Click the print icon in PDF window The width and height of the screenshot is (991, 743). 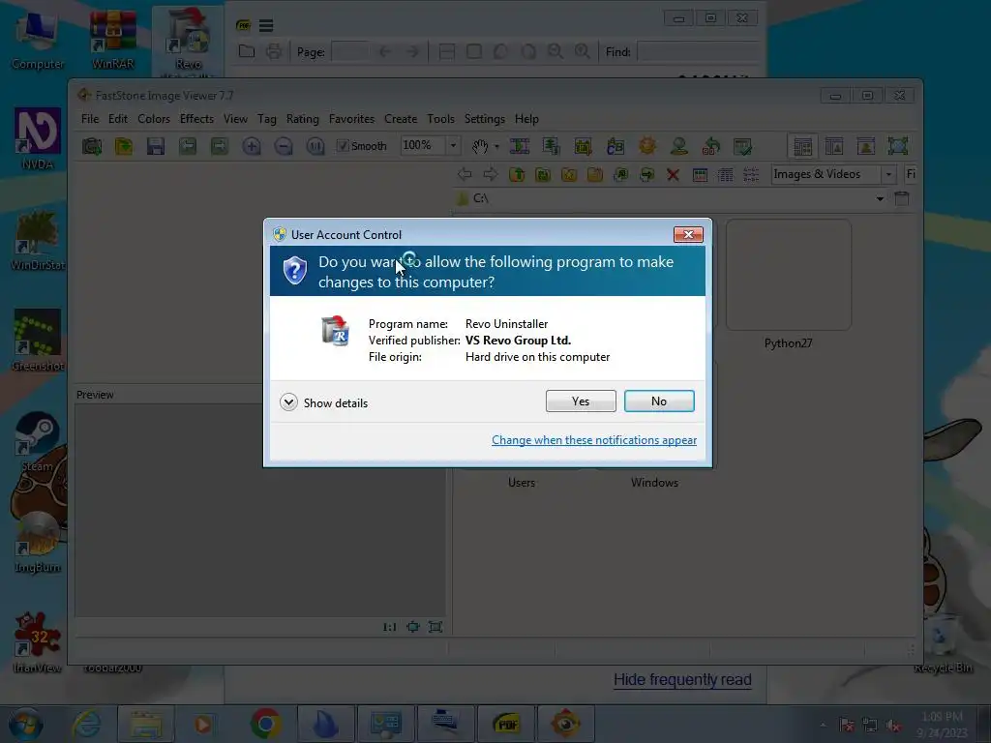(x=274, y=52)
